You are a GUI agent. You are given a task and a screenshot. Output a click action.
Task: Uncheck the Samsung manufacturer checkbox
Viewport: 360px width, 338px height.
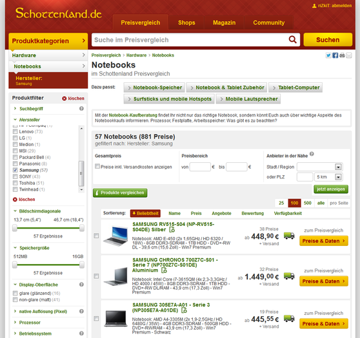(x=15, y=170)
